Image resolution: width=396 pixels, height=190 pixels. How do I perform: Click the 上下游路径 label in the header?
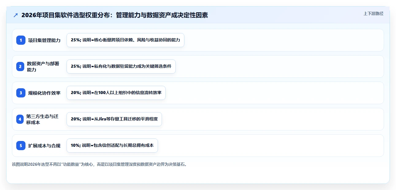[x=373, y=14]
